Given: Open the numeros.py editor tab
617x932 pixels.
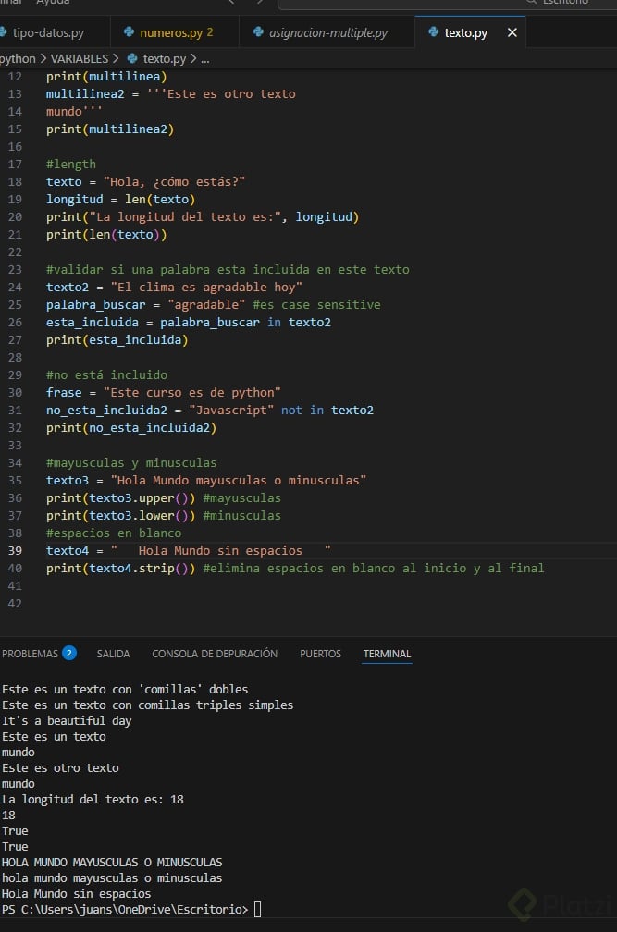Looking at the screenshot, I should 175,32.
